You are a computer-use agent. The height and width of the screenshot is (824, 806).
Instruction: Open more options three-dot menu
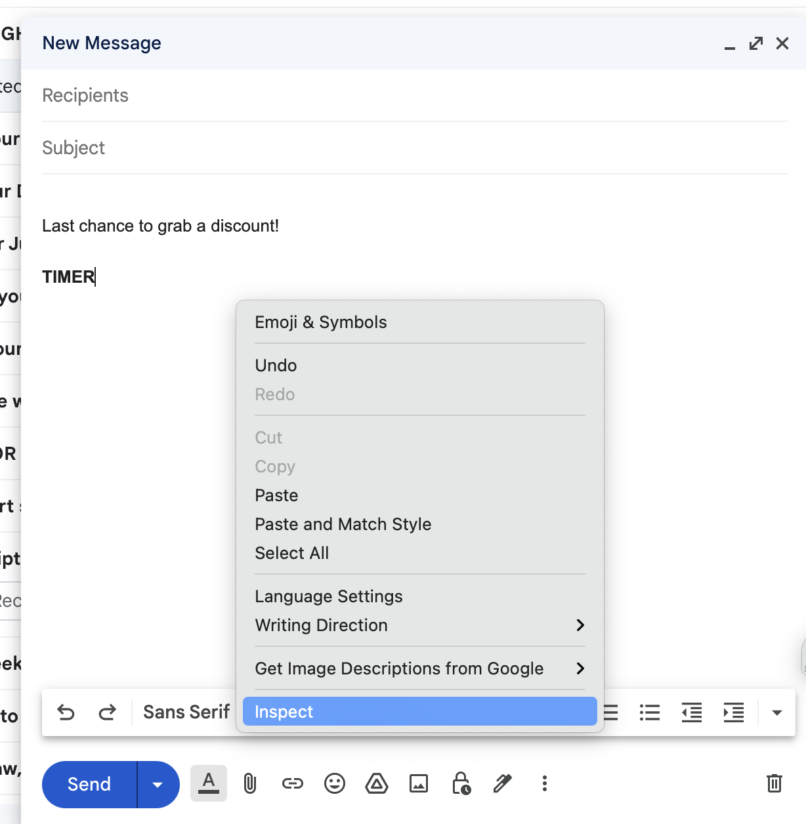pos(545,783)
